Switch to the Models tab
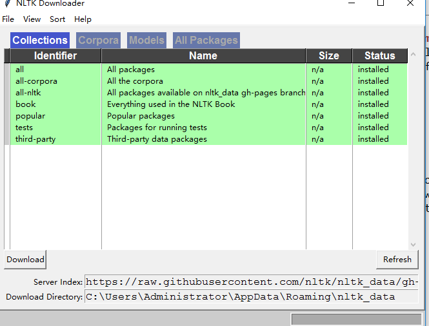 [146, 40]
